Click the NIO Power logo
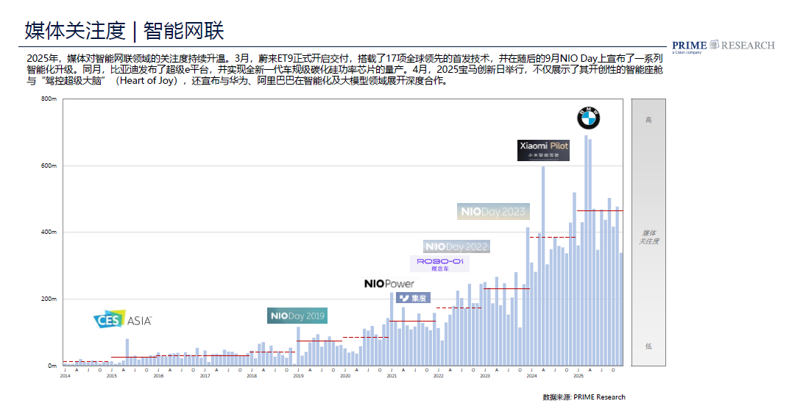The width and height of the screenshot is (789, 412). click(389, 284)
